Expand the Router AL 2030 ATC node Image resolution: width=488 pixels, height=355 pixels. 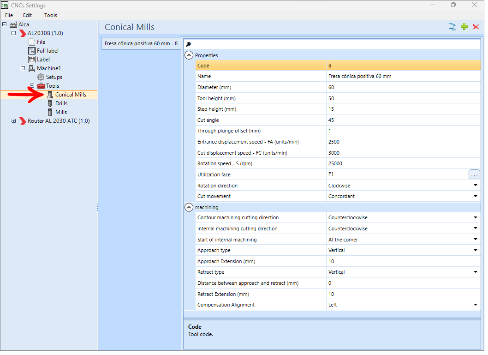[x=14, y=121]
